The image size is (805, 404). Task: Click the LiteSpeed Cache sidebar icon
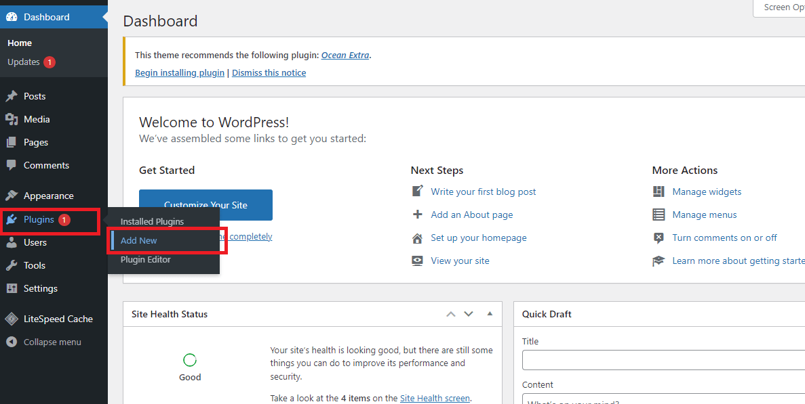(x=12, y=318)
